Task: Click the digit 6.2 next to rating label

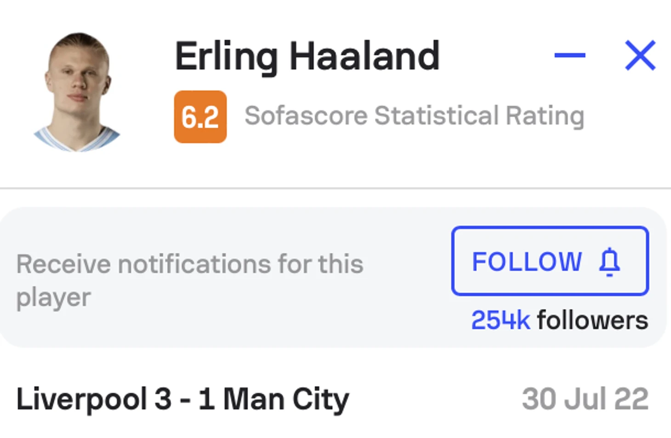Action: 200,117
